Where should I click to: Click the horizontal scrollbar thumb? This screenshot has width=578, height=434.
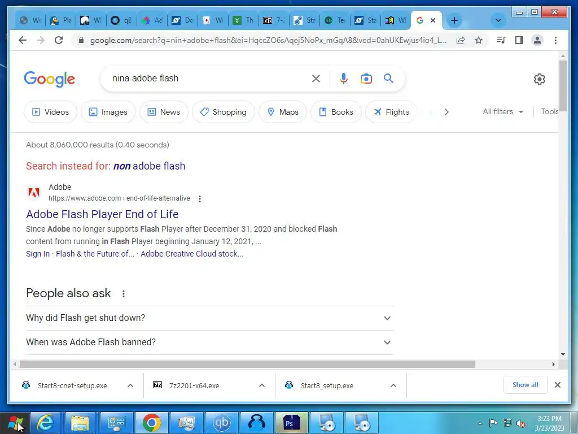pos(247,364)
